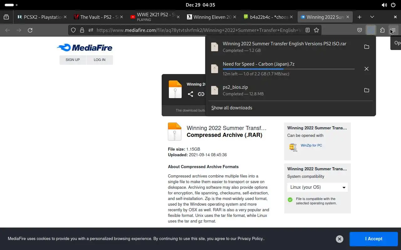Click the share icon on file card

[x=190, y=94]
